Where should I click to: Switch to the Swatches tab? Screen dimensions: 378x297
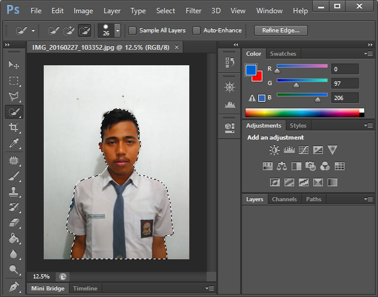click(x=283, y=54)
